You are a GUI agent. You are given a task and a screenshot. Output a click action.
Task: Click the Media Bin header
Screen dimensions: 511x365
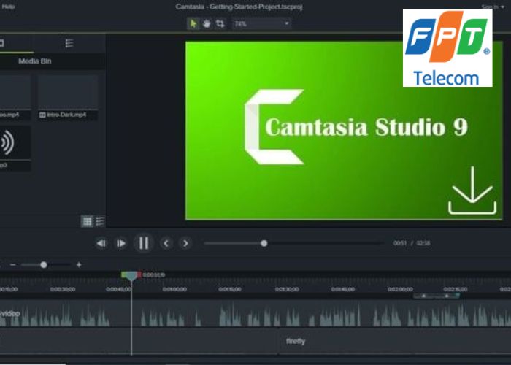pyautogui.click(x=35, y=61)
